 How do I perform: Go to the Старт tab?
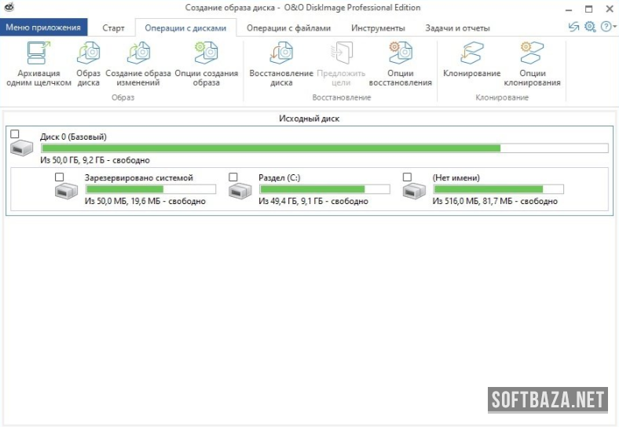coord(113,27)
